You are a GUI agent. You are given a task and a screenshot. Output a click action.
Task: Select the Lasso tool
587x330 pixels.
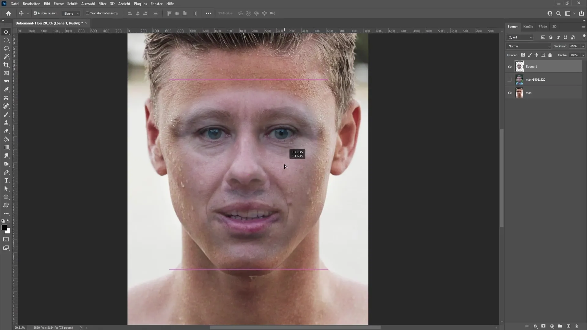tap(6, 48)
